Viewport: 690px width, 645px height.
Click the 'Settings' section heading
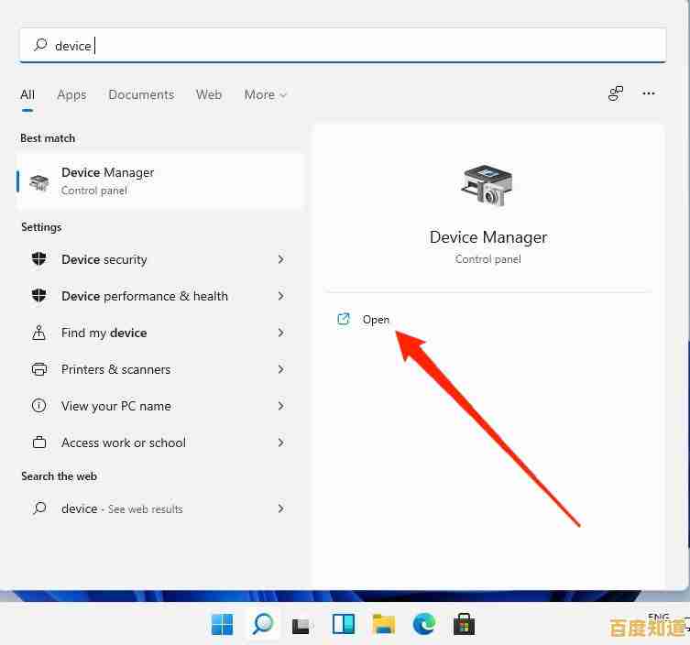[x=41, y=227]
